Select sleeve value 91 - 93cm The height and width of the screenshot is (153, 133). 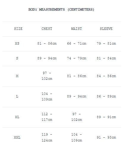point(106,137)
